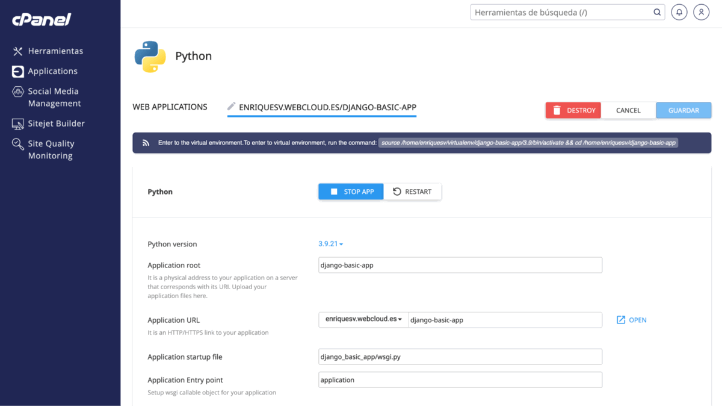The image size is (722, 406).
Task: Click the OPEN link
Action: [638, 320]
